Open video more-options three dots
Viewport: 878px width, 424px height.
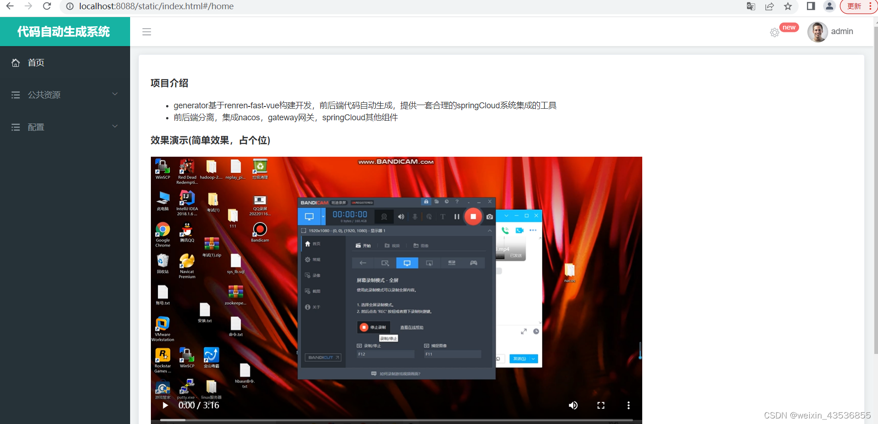pos(628,406)
